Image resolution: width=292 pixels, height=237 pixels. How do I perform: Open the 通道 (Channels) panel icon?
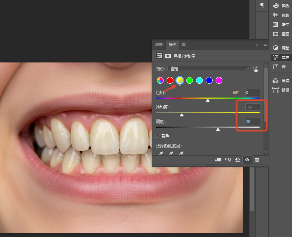[x=275, y=81]
